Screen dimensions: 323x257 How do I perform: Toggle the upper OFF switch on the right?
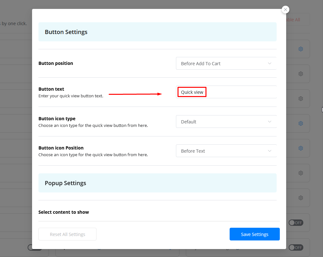(x=296, y=223)
